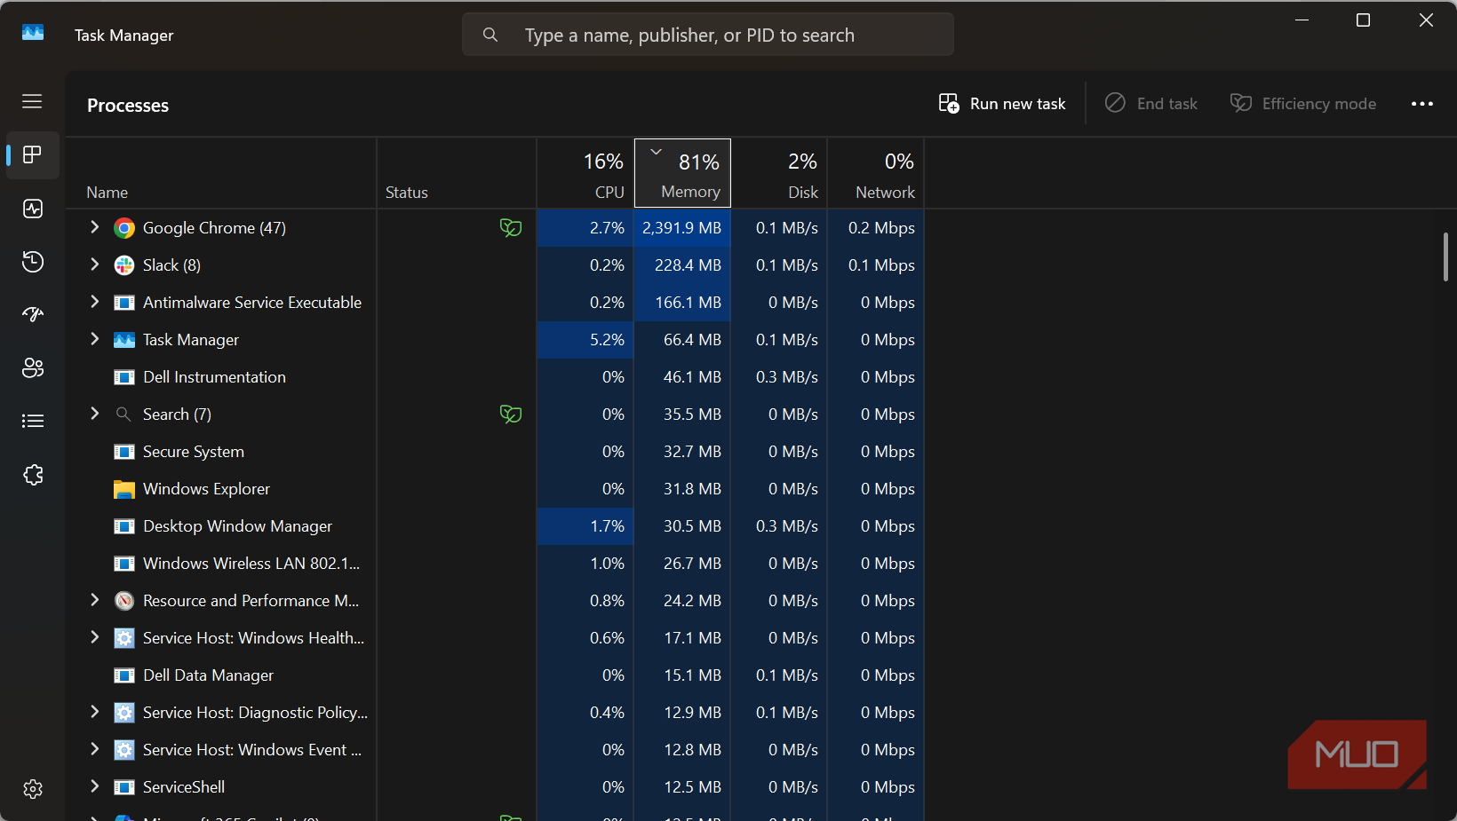This screenshot has width=1457, height=821.
Task: Sort processes by Network column
Action: click(x=876, y=173)
